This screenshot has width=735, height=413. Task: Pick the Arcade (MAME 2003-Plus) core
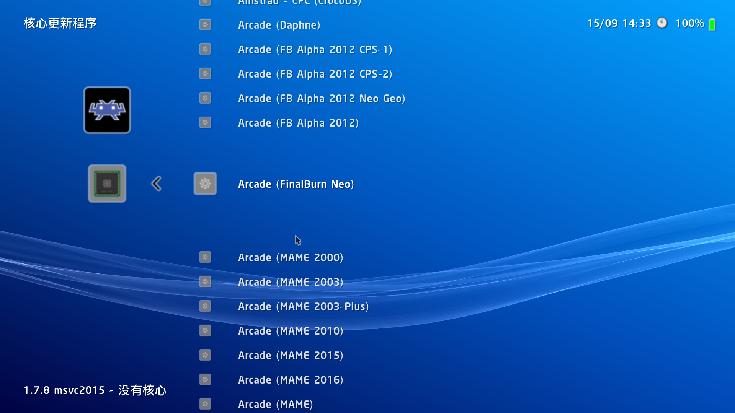(x=304, y=307)
